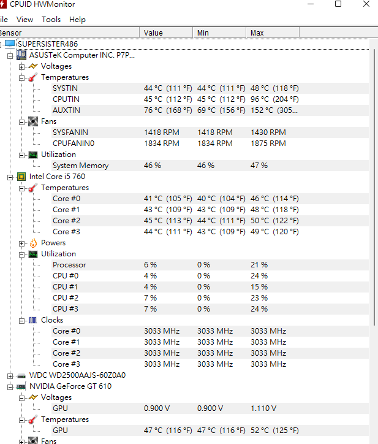Click the NVIDIA Temperatures thermometer icon
Viewport: 378px width, 444px height.
[x=33, y=419]
